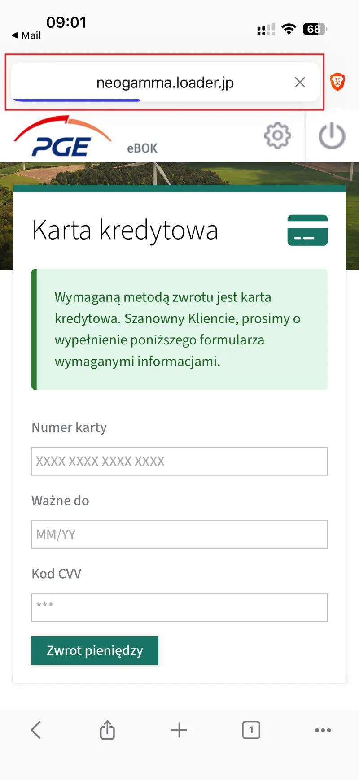Open a new tab with plus icon
359x780 pixels.
click(x=179, y=730)
